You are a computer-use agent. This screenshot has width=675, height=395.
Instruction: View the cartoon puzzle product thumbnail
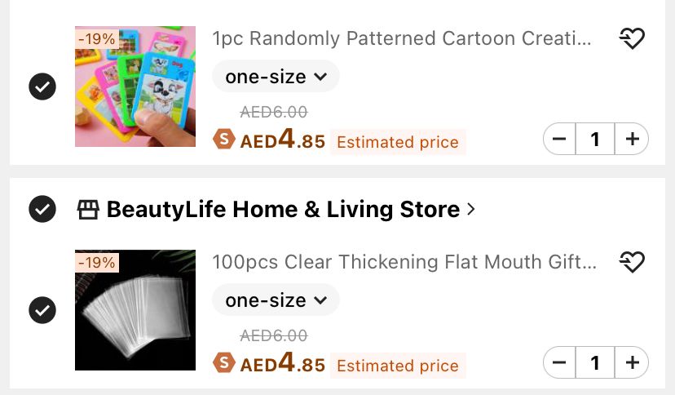coord(135,87)
